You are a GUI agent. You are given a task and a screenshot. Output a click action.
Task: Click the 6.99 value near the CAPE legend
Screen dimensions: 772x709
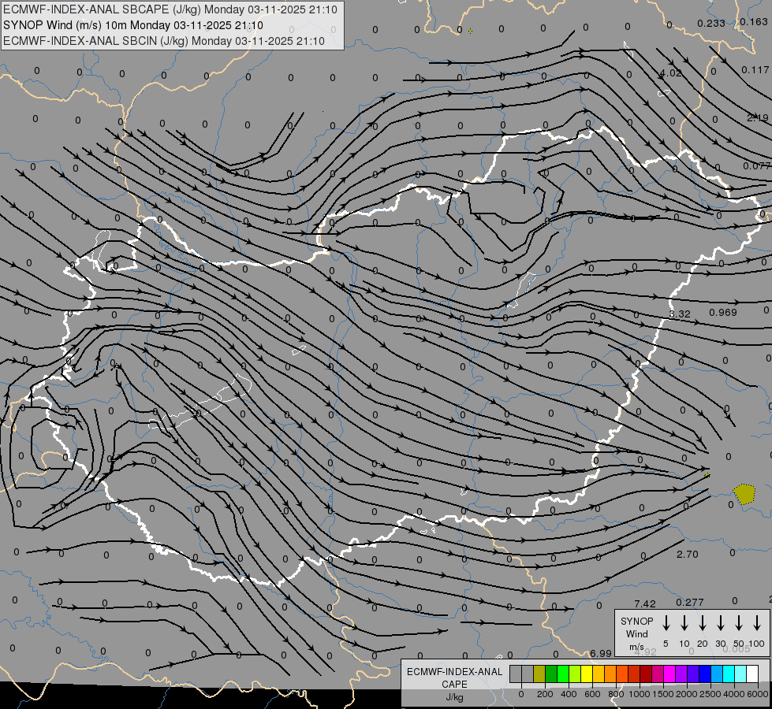click(601, 653)
